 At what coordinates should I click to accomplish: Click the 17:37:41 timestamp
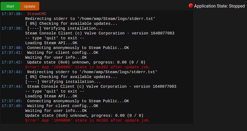click(x=12, y=53)
